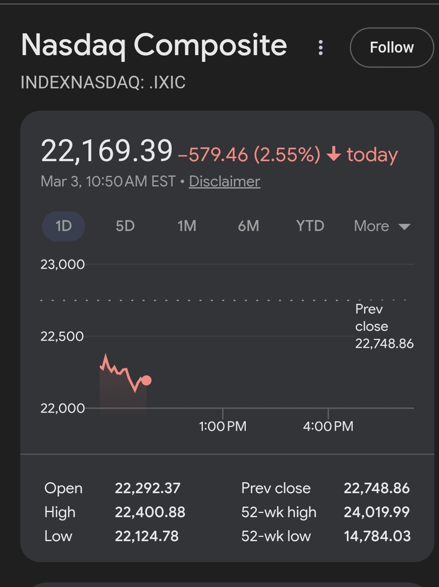Image resolution: width=439 pixels, height=587 pixels.
Task: Click the 52-wk high value
Action: pos(376,512)
